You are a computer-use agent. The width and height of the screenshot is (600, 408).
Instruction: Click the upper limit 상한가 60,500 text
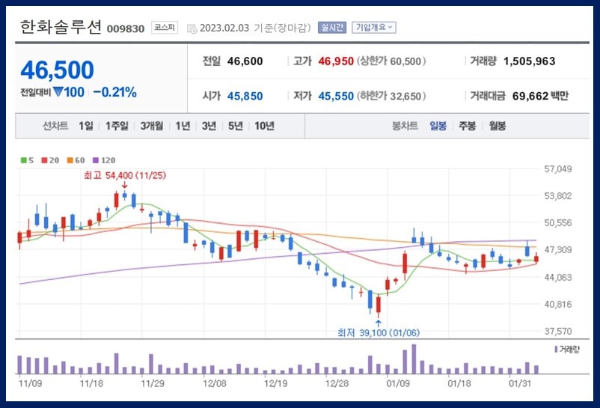(391, 61)
